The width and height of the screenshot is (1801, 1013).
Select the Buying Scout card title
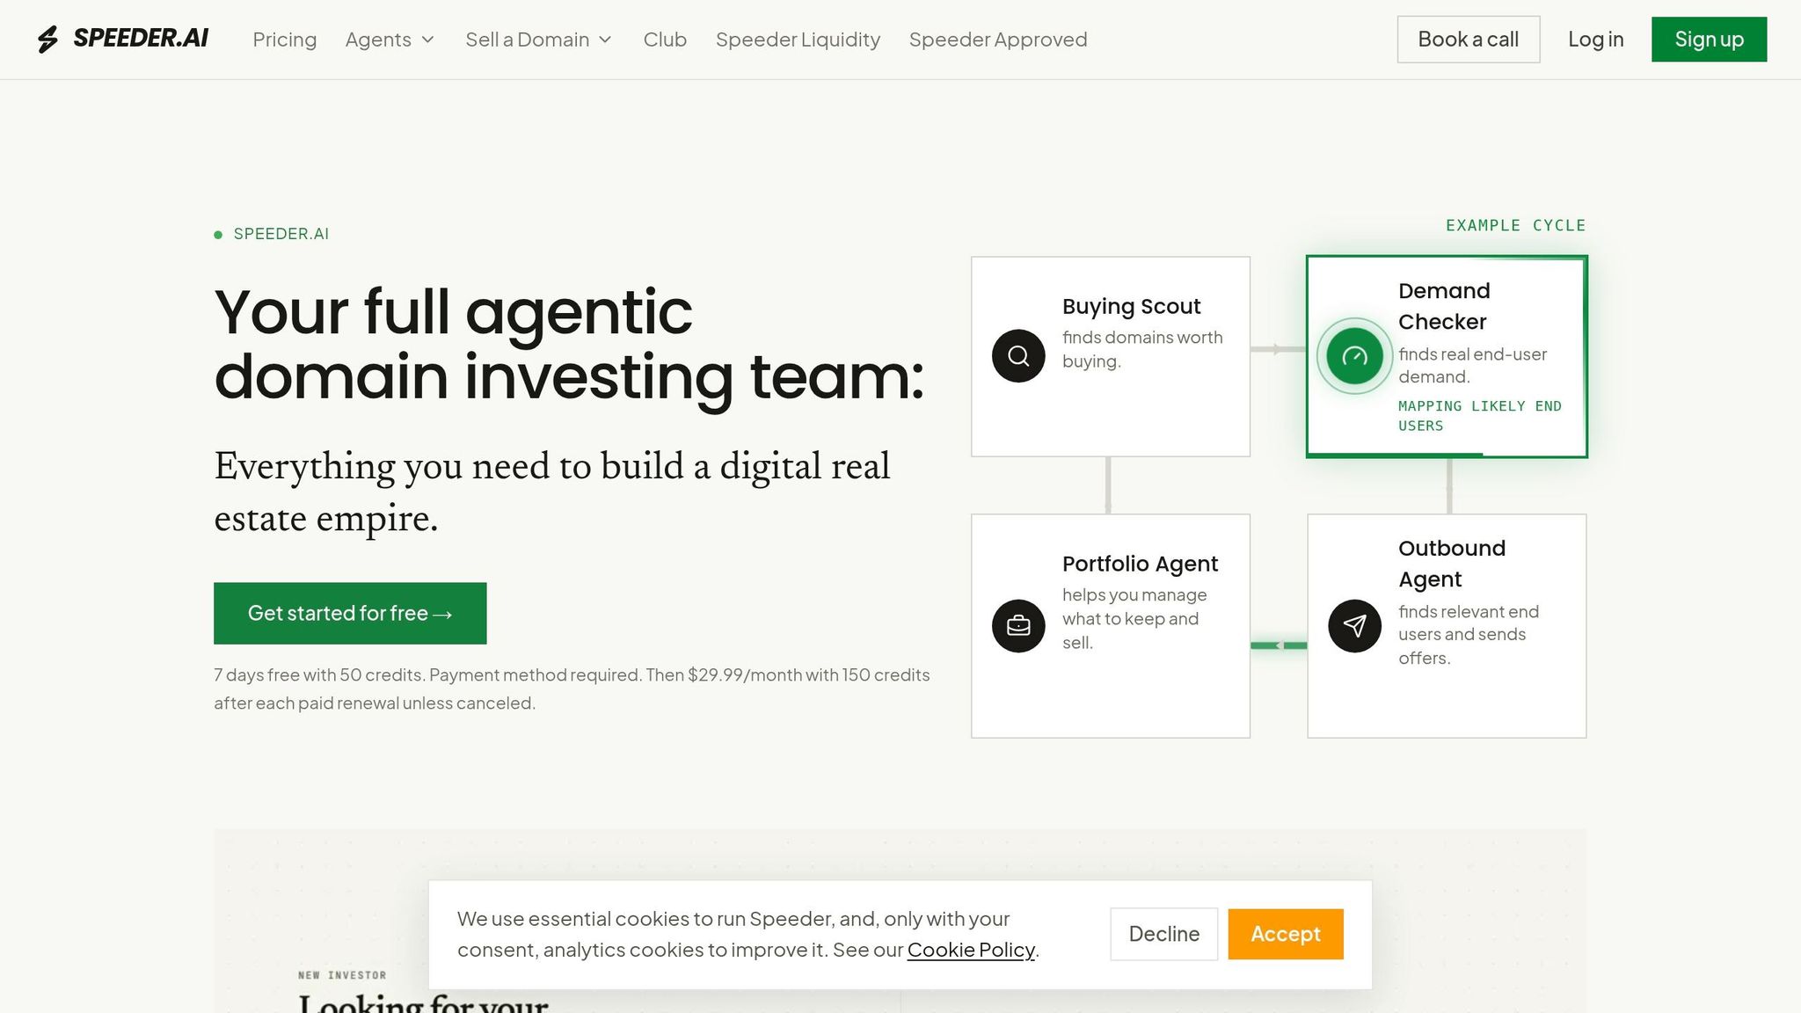[x=1131, y=306]
